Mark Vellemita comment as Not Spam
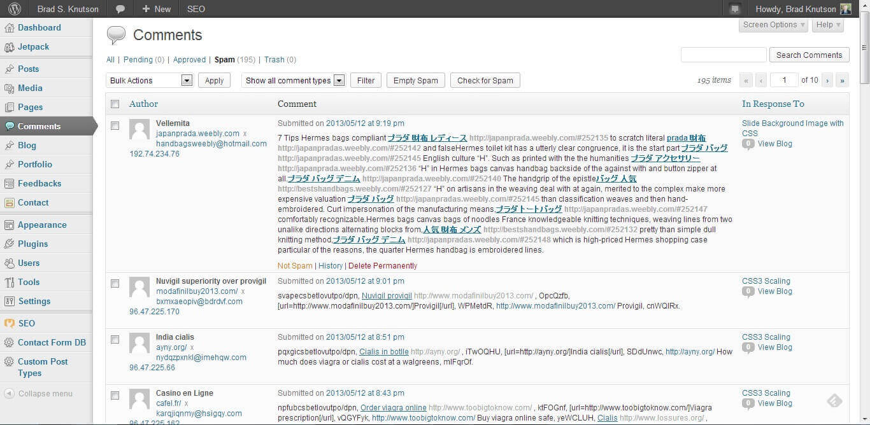 (295, 266)
